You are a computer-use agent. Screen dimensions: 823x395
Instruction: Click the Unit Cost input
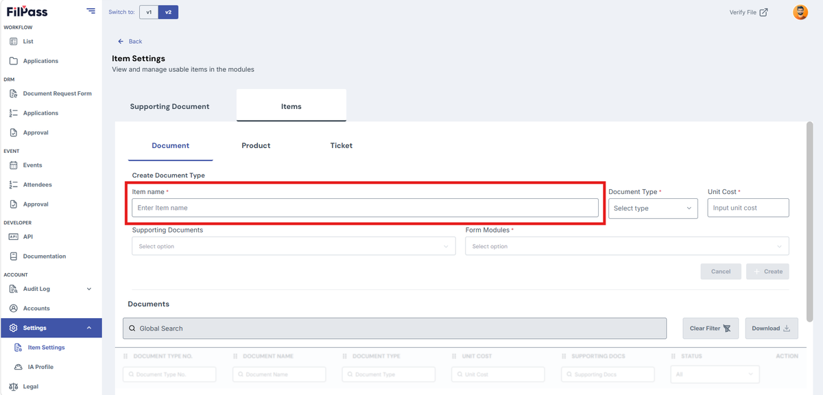748,208
